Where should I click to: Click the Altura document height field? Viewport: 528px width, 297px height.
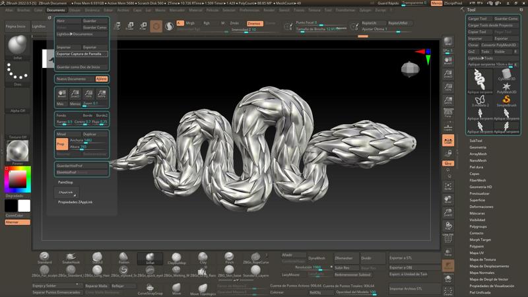pos(88,147)
